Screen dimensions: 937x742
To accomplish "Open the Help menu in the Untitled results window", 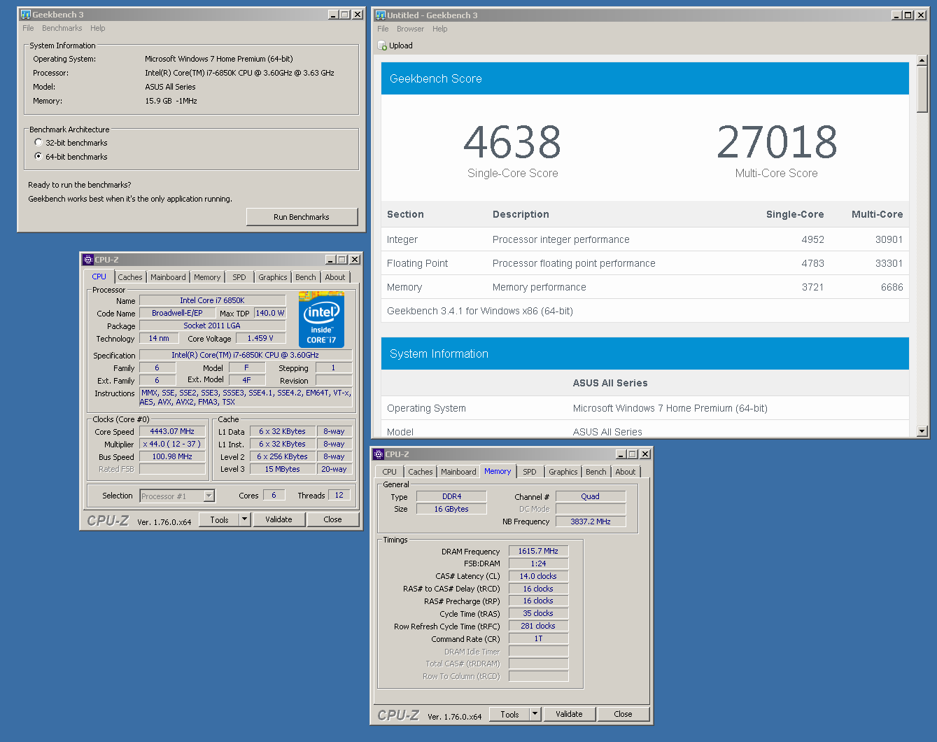I will (x=439, y=29).
